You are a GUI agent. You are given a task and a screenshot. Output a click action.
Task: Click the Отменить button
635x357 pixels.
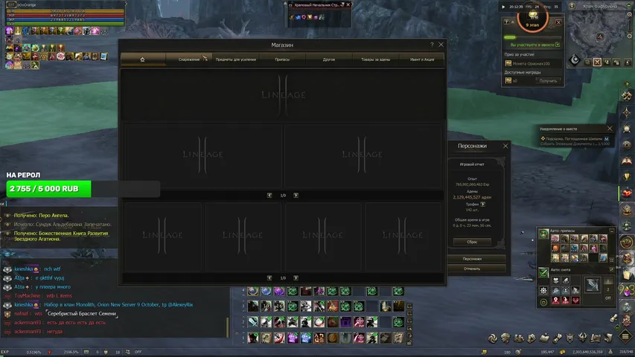(472, 268)
